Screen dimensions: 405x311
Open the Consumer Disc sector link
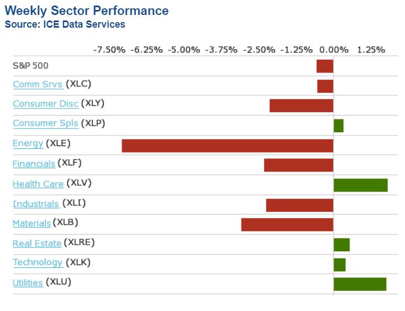[x=45, y=104]
